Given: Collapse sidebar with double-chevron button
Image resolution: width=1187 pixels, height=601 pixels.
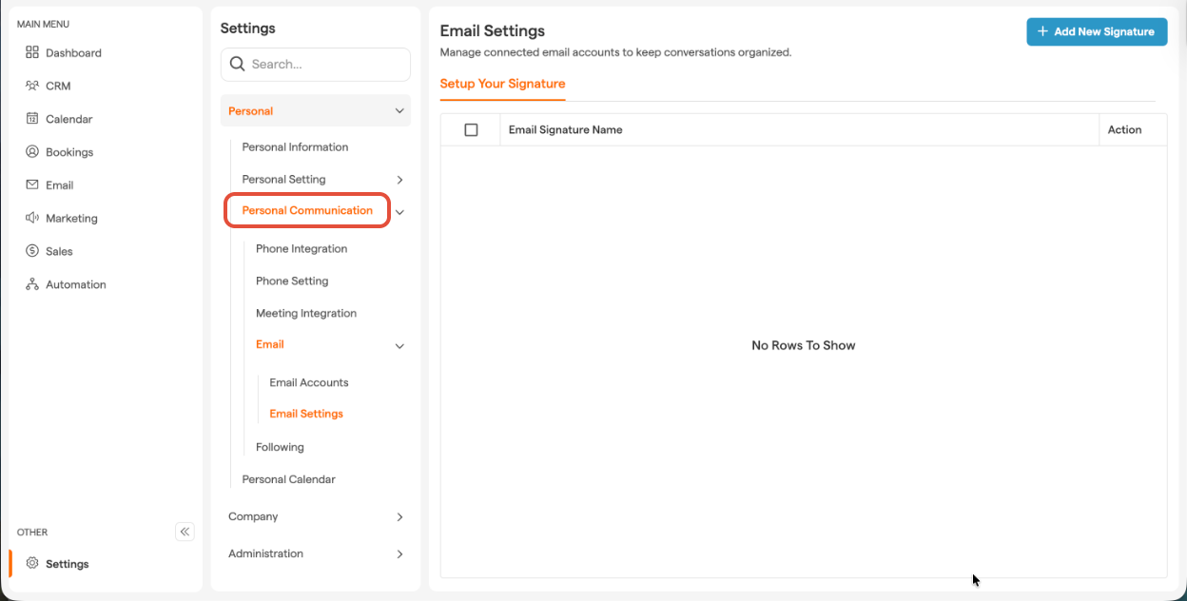Looking at the screenshot, I should tap(185, 532).
